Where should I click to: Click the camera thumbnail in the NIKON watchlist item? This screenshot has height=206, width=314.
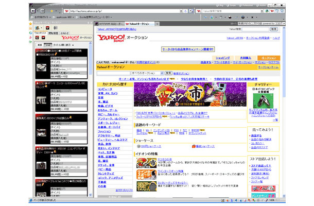42,165
